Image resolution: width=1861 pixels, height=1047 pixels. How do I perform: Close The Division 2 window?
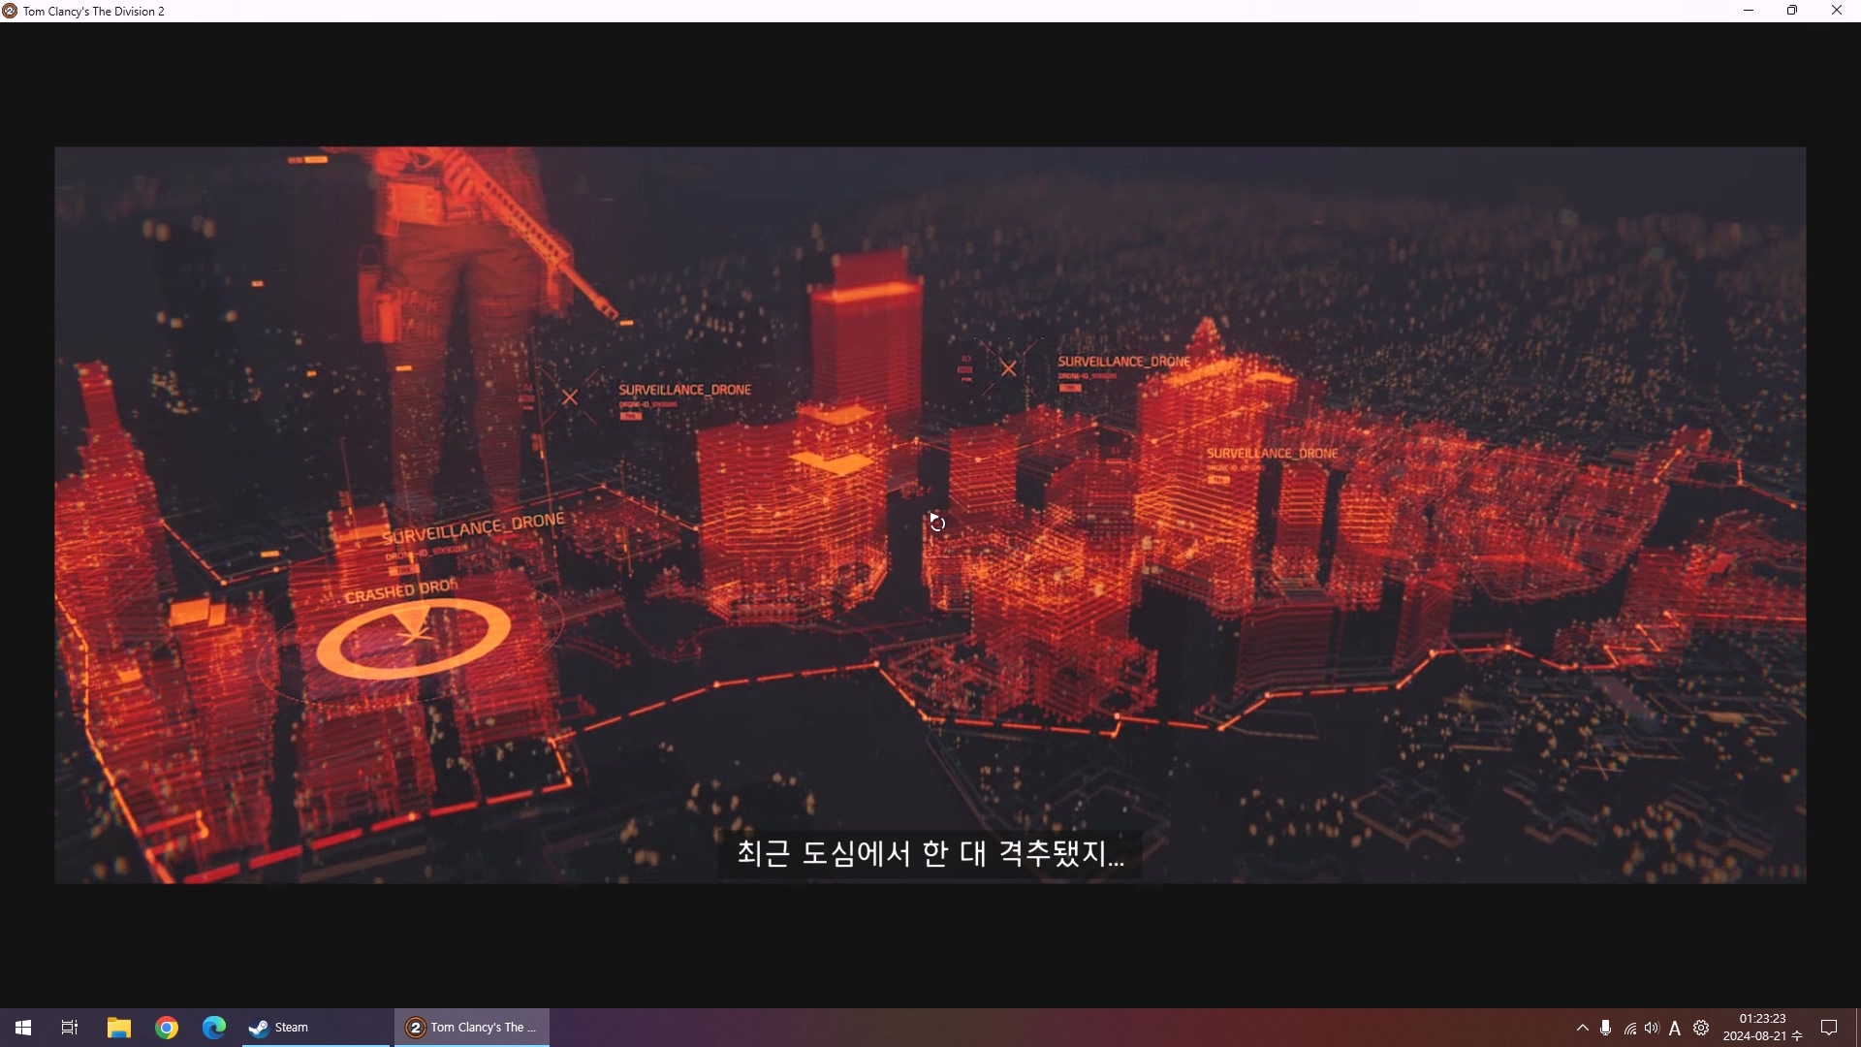click(1837, 11)
